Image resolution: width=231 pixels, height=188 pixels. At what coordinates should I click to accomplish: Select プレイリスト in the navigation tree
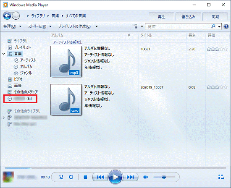coord(22,47)
